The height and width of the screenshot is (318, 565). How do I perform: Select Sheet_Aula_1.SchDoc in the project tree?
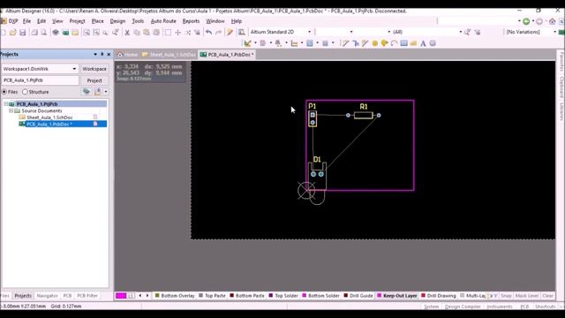pos(49,117)
